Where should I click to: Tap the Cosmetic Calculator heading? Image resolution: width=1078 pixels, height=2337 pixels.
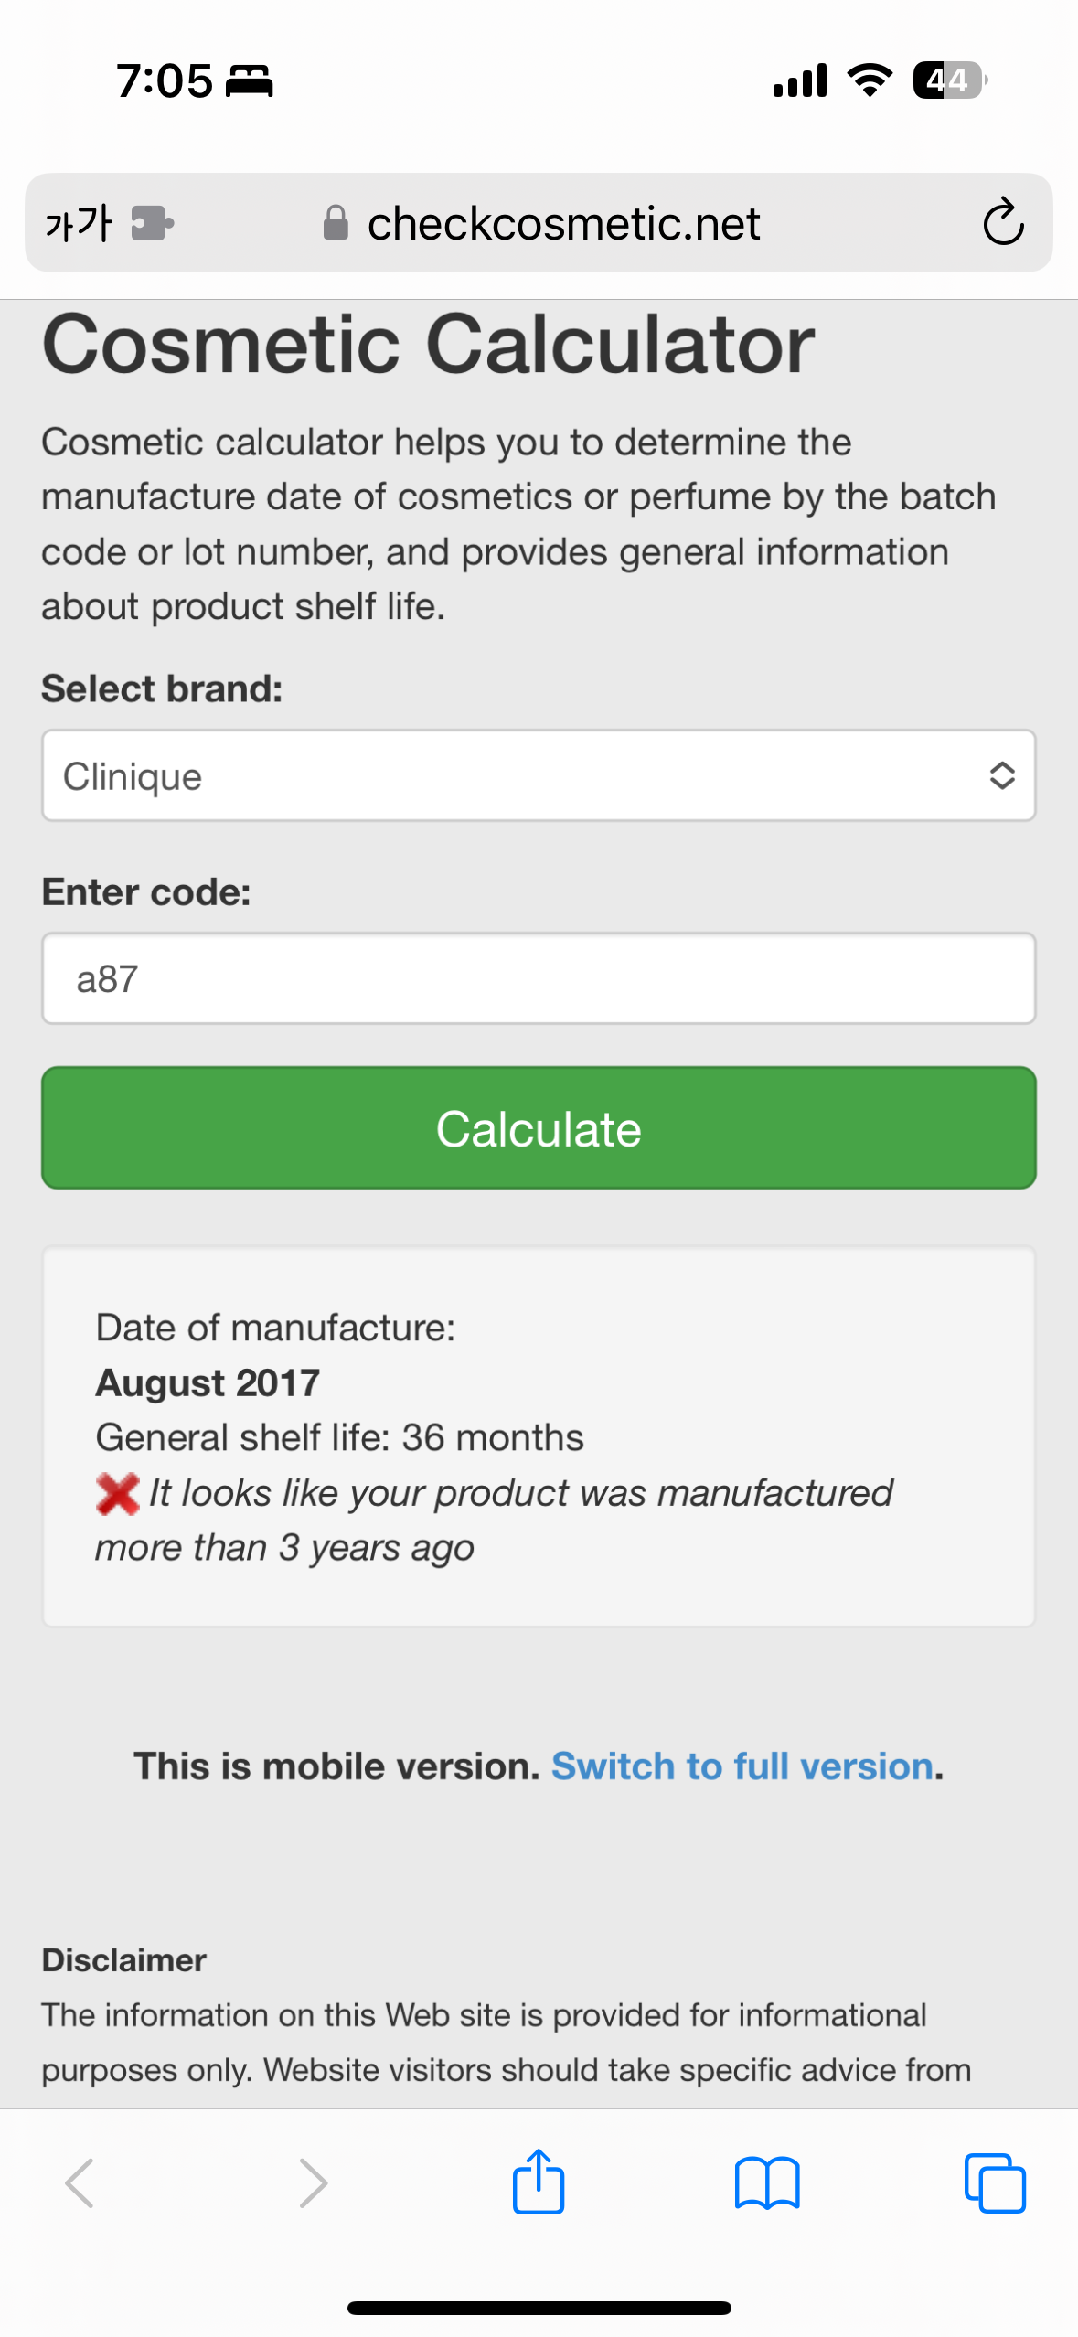(x=428, y=345)
